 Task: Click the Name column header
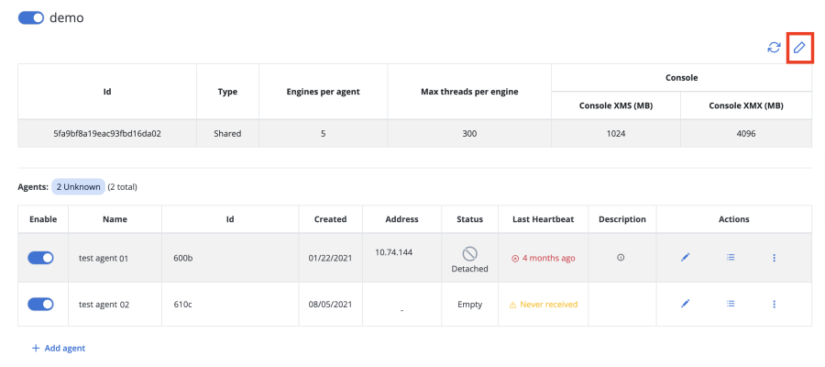point(115,219)
